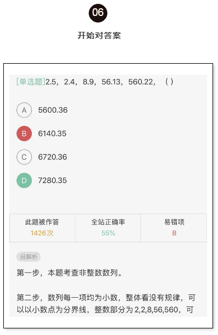Select the red B option circle

tap(24, 133)
